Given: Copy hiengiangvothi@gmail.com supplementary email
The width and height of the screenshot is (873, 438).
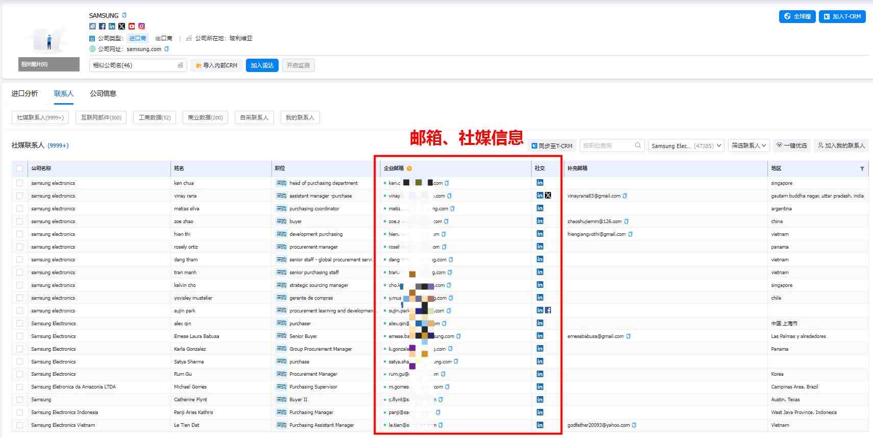Looking at the screenshot, I should click(x=630, y=234).
